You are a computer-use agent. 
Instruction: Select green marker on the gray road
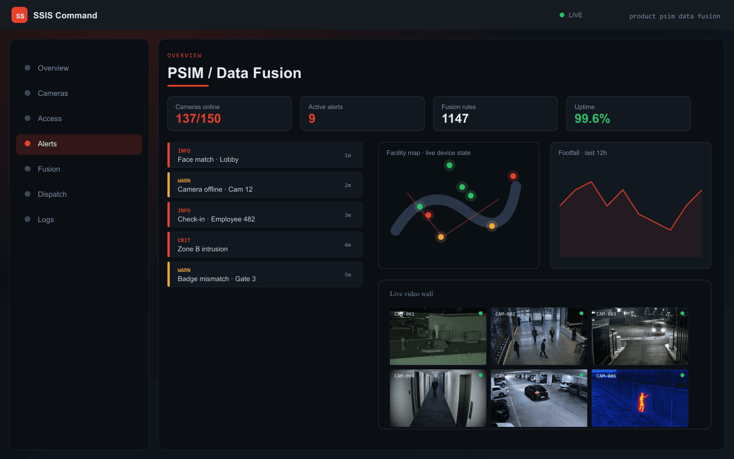(x=420, y=207)
